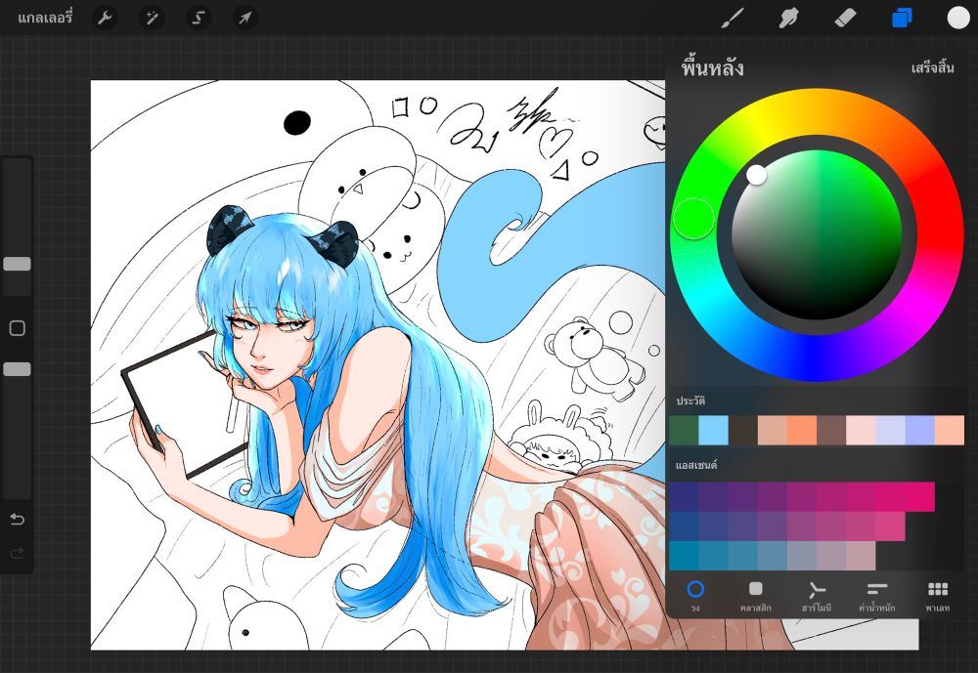
Task: Tap the active color circle in top bar
Action: point(958,19)
